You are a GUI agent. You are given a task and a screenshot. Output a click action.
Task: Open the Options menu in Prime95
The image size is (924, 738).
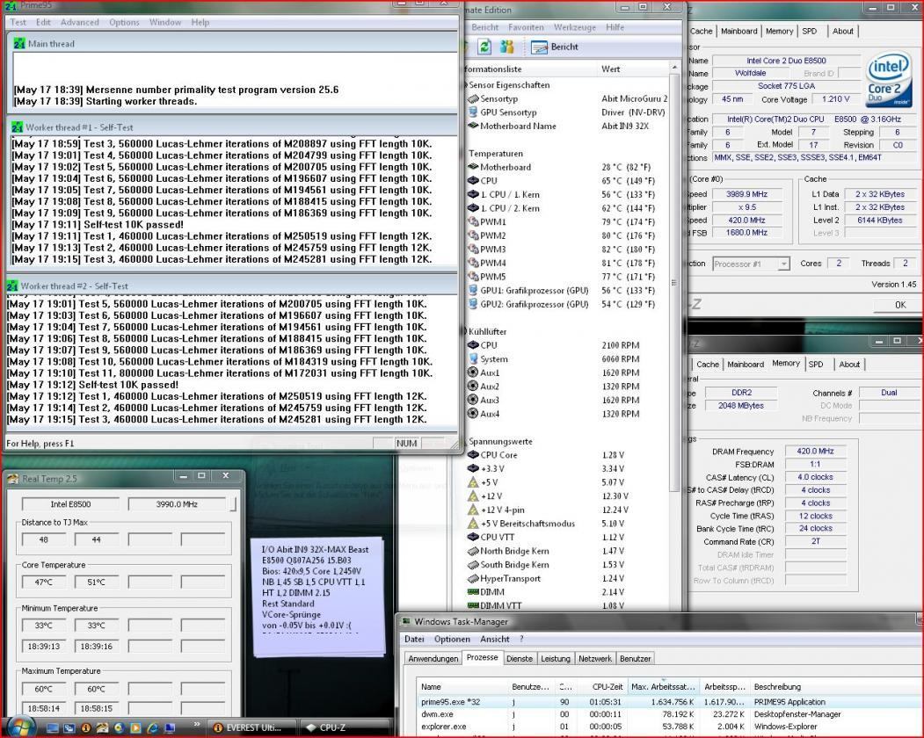point(124,22)
